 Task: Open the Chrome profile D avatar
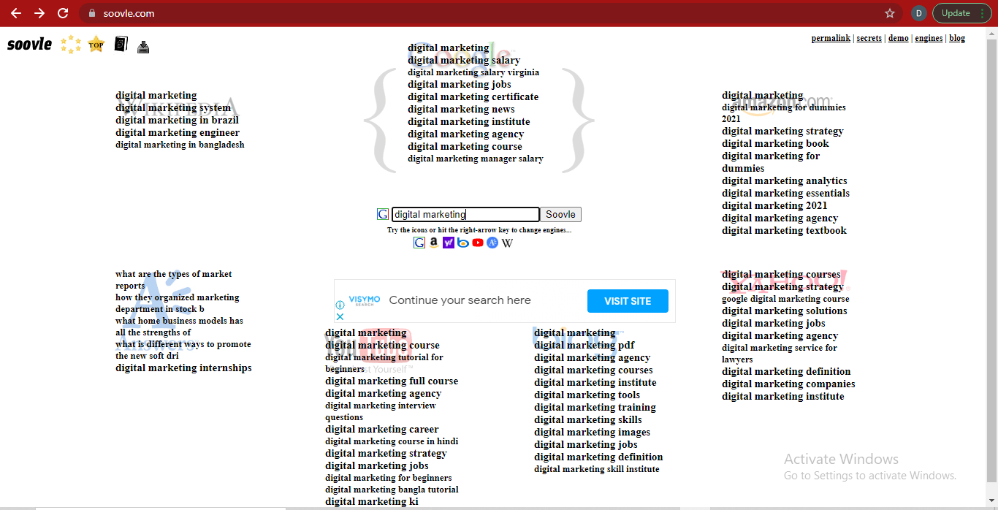919,13
